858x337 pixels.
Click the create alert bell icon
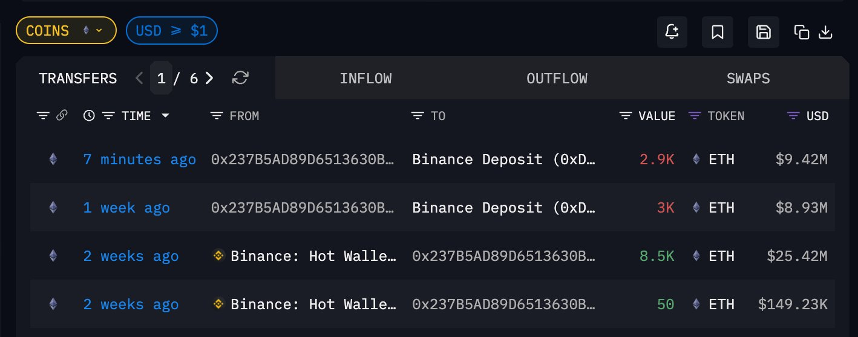tap(672, 32)
